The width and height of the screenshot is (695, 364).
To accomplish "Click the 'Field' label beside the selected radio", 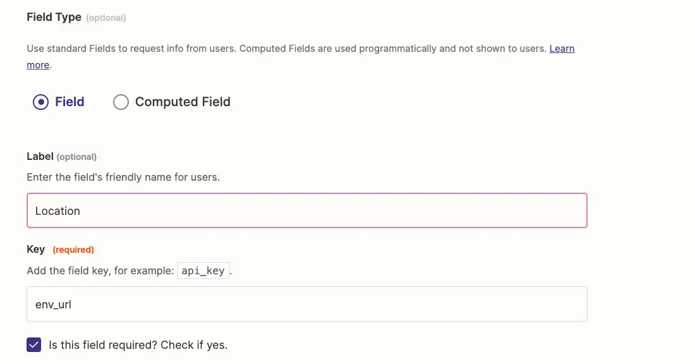I will [69, 102].
